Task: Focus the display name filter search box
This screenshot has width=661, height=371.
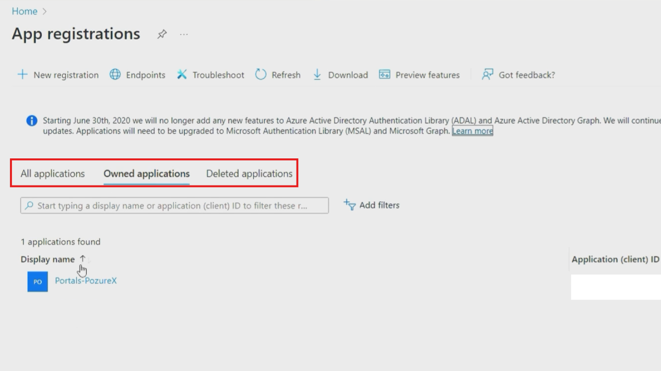Action: click(x=174, y=205)
